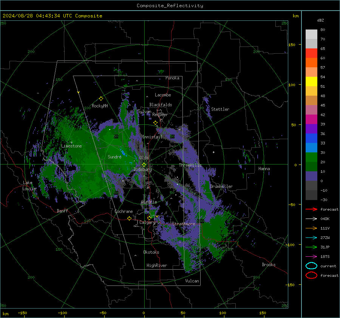Screen dimensions: 340x318
Task: Click the Brooks town label
Action: [269, 265]
